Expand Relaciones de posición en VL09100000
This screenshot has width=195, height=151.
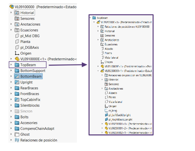click(98, 27)
